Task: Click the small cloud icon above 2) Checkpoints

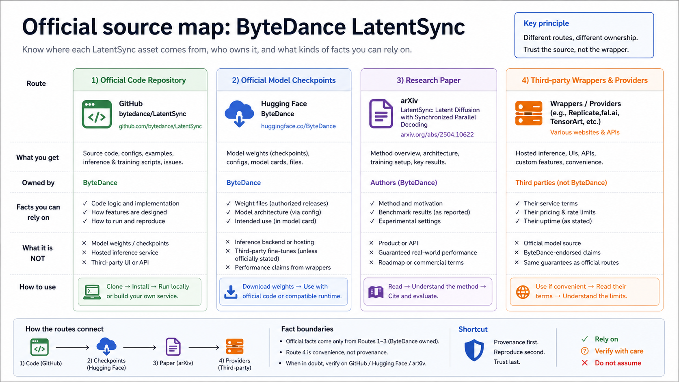Action: 106,346
